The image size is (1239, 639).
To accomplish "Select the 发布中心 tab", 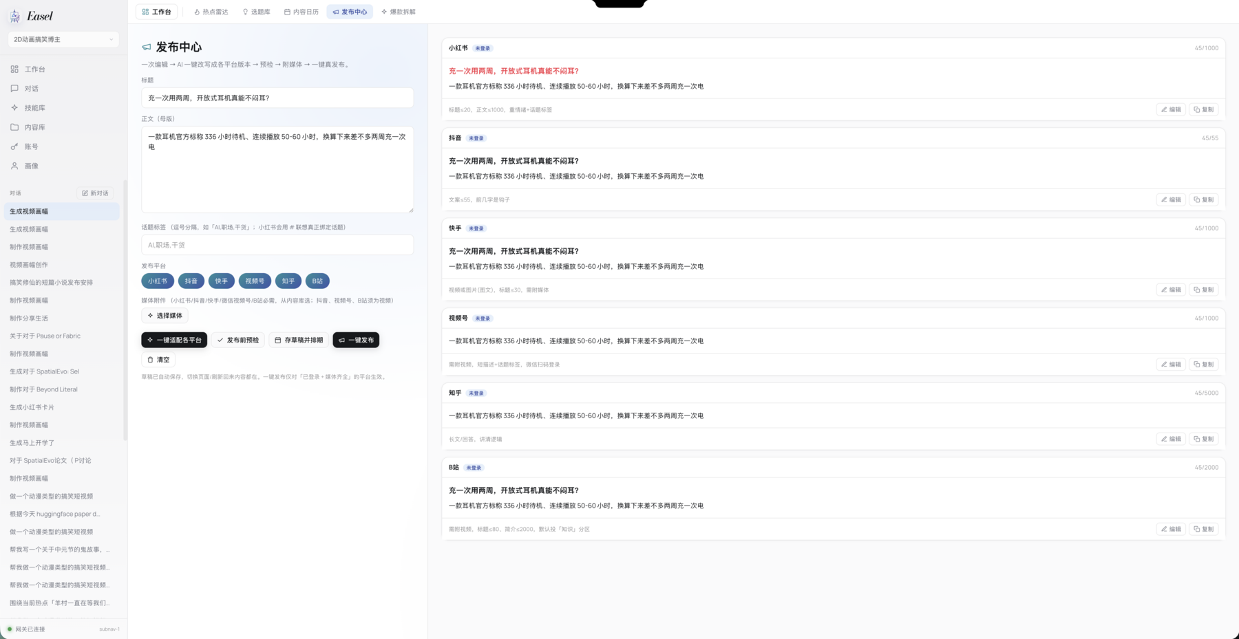I will click(x=350, y=12).
